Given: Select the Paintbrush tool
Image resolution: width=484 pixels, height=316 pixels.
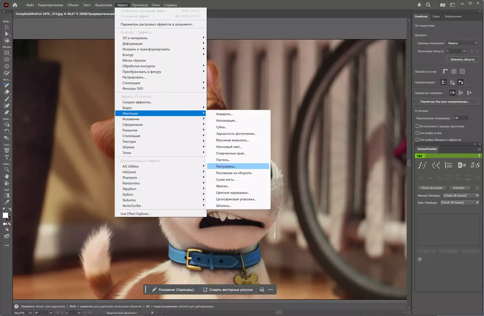Looking at the screenshot, I should (7, 99).
